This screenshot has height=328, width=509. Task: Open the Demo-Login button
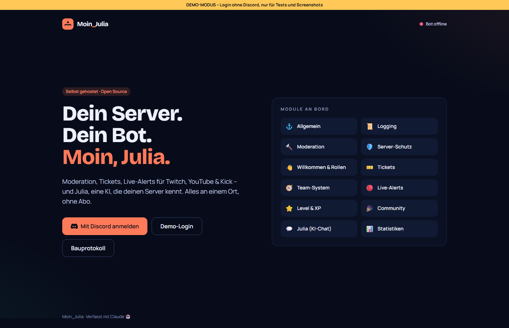coord(177,226)
